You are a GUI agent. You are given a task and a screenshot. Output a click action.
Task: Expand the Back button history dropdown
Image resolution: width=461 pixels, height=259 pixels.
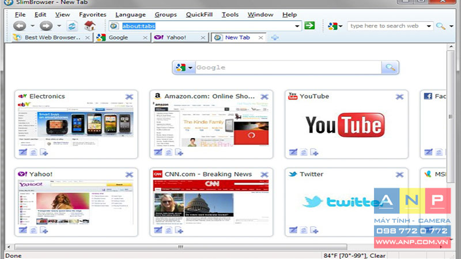[32, 26]
